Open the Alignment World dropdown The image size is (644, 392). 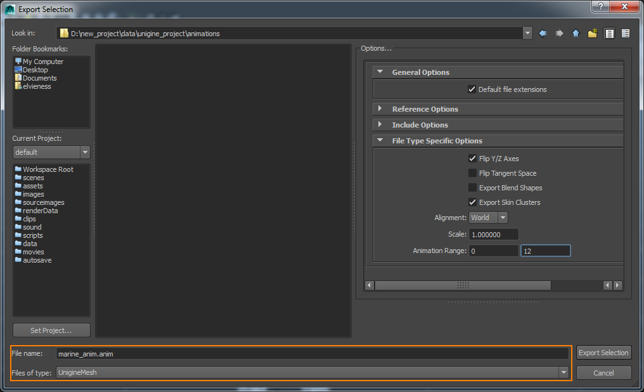488,218
